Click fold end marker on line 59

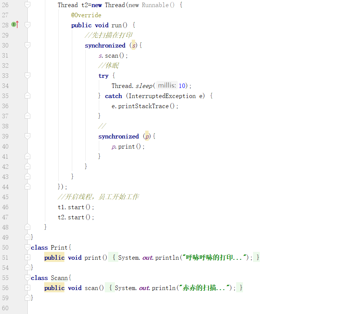click(x=27, y=298)
